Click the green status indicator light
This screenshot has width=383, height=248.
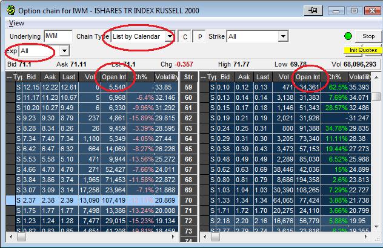pos(348,36)
